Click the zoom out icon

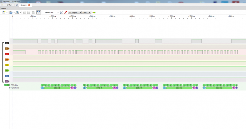pos(29,12)
